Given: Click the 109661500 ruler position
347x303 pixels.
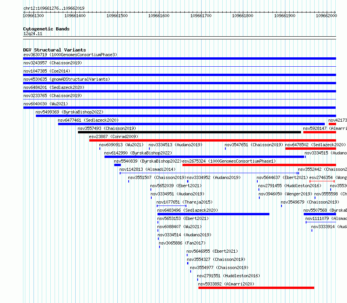Looking at the screenshot, I should point(117,16).
